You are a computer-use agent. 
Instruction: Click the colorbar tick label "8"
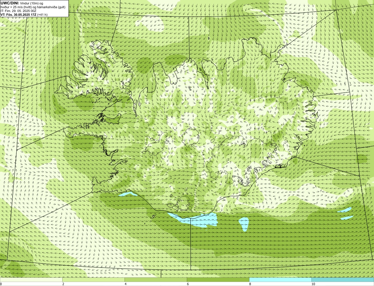pos(250,284)
